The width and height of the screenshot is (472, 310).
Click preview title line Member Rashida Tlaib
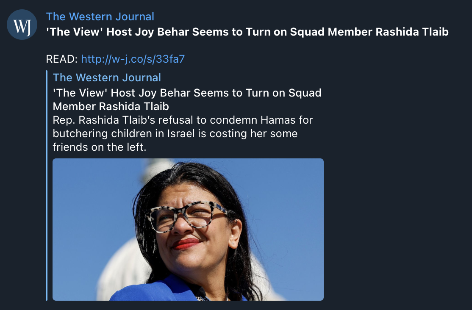(x=111, y=106)
